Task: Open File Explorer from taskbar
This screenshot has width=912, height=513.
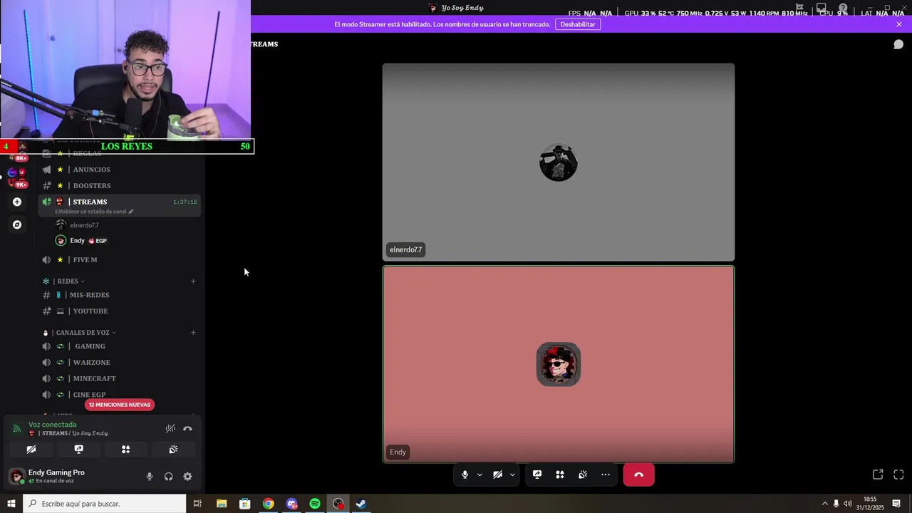Action: tap(222, 504)
